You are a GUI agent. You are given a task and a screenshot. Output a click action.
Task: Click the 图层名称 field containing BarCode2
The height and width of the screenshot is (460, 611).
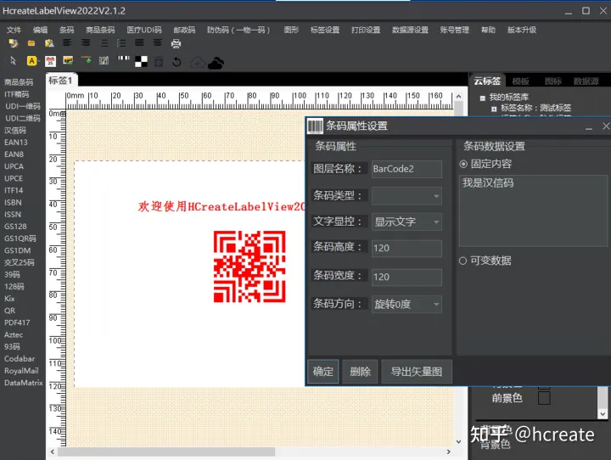(x=406, y=169)
